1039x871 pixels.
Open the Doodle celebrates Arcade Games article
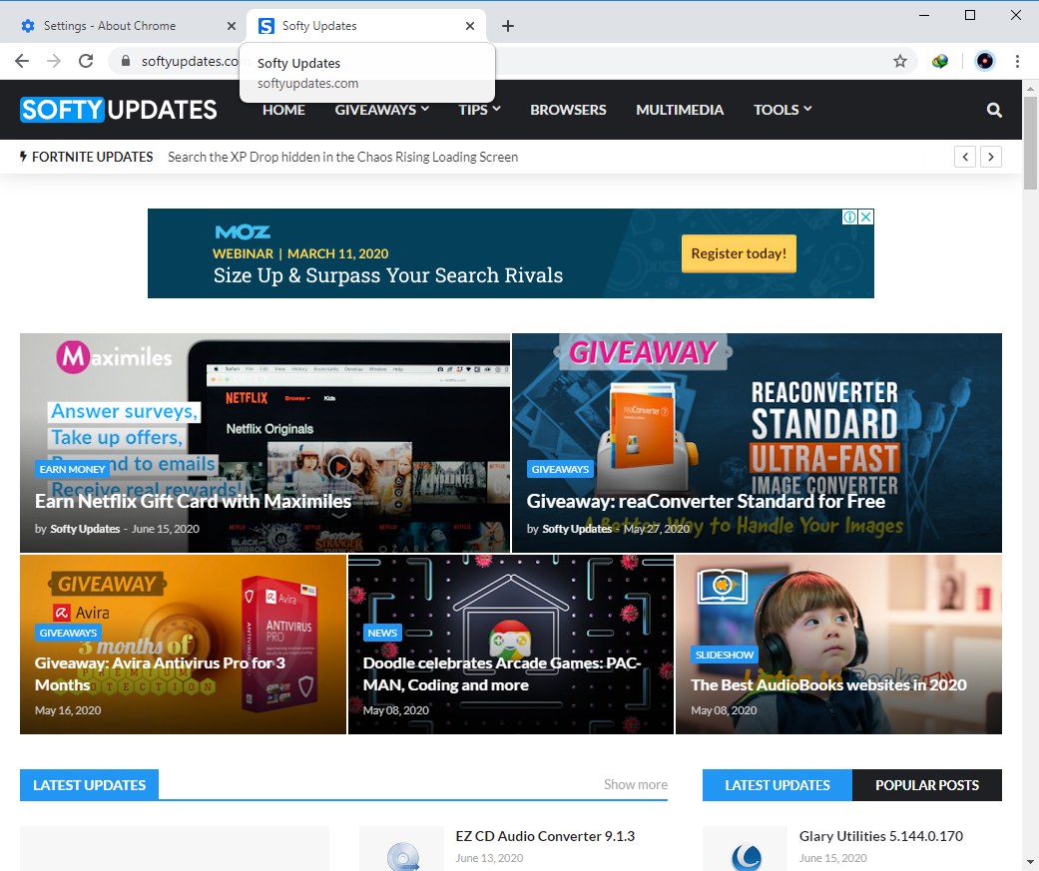(x=502, y=673)
